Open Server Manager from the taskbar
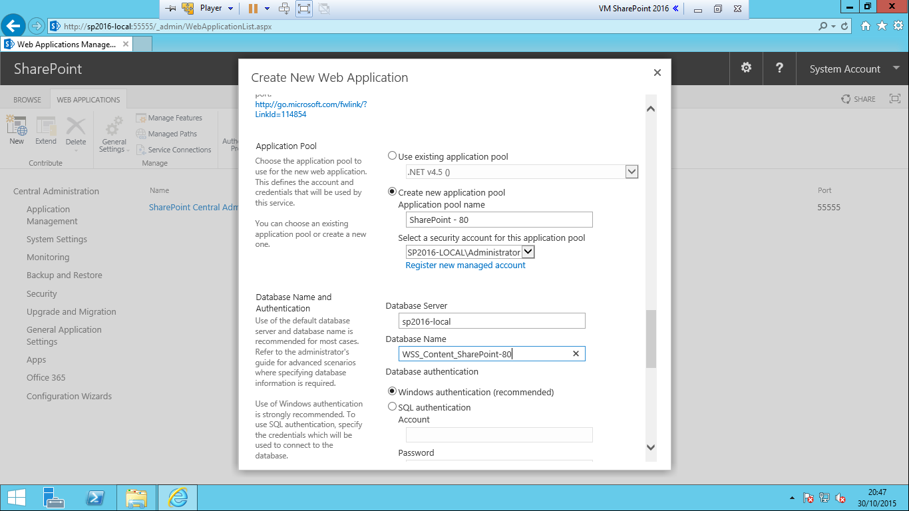The image size is (909, 511). point(53,498)
